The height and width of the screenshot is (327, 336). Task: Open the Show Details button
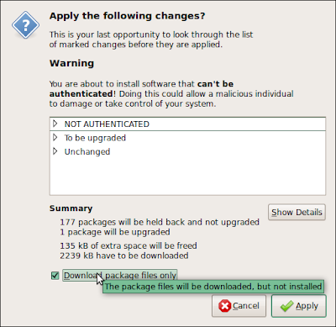coord(297,212)
